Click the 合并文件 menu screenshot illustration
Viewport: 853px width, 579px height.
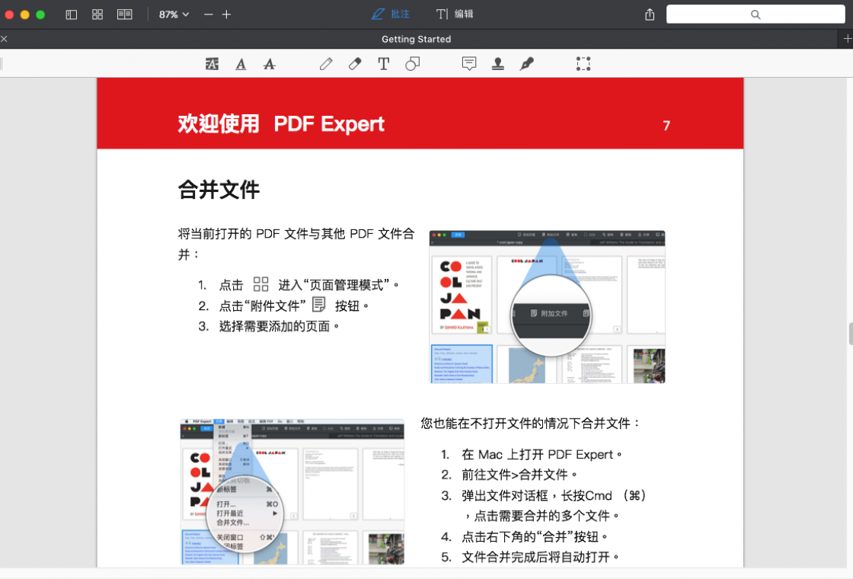(x=292, y=491)
